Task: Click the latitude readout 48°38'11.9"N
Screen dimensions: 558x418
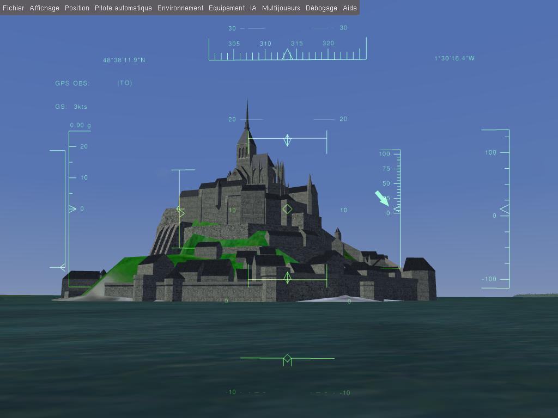Action: 124,60
